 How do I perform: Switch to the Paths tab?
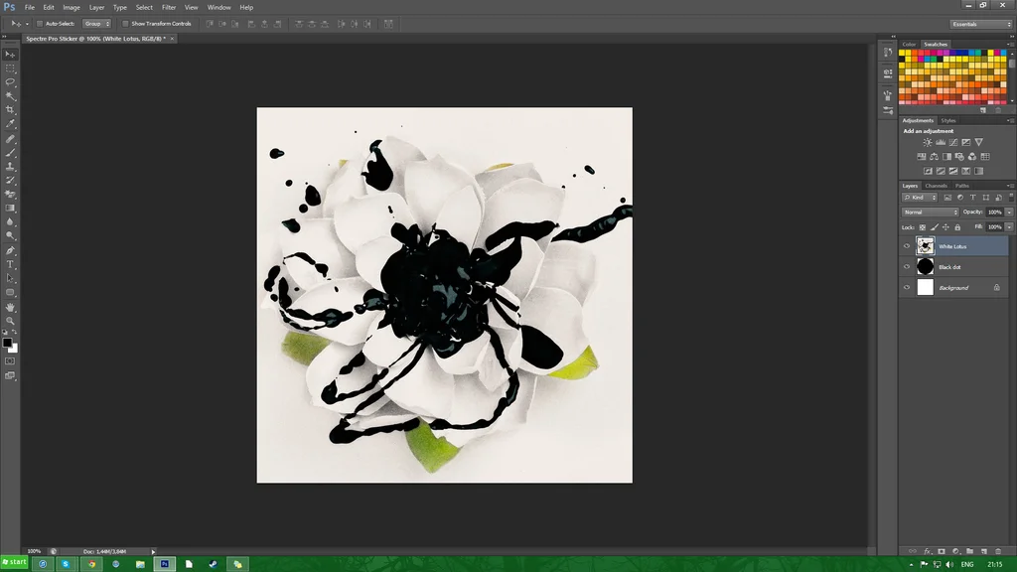(962, 186)
